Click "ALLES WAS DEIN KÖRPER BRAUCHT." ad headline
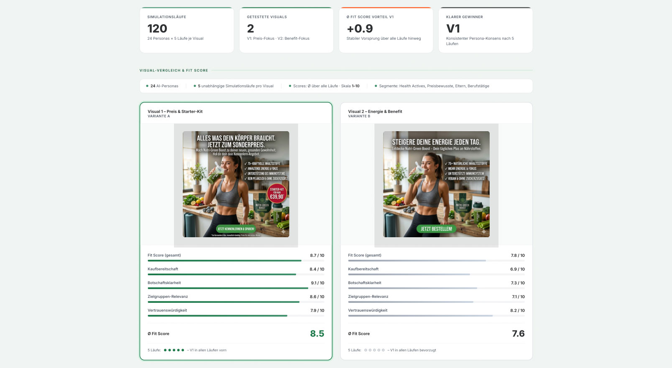The image size is (672, 368). 236,138
